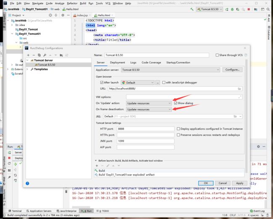Open Project Structure icon in toolbar

tap(255, 9)
